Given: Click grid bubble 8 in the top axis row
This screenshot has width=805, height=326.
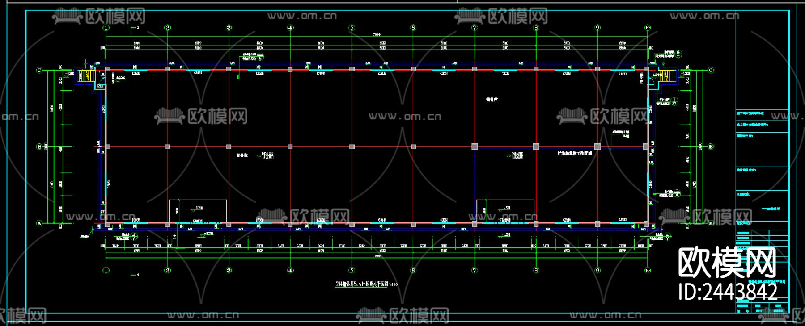Looking at the screenshot, I should pyautogui.click(x=536, y=28).
